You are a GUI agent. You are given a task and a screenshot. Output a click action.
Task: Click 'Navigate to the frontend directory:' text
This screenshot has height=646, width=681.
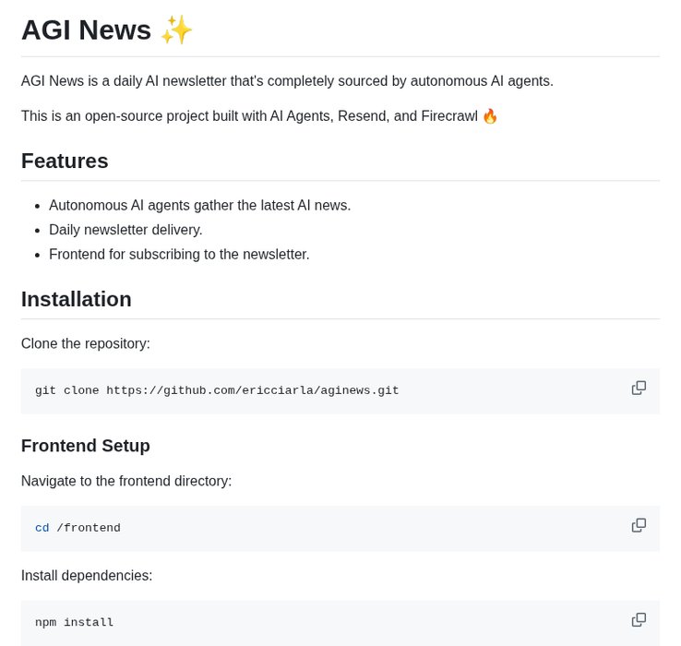(x=126, y=481)
